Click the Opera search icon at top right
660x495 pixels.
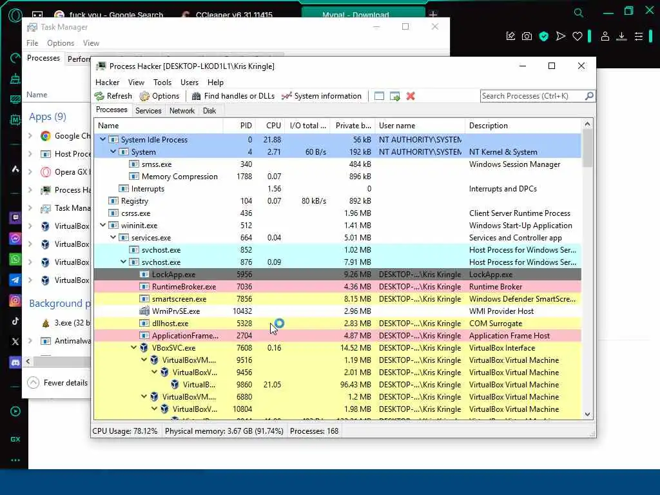(579, 13)
